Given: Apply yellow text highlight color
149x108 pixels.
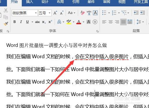Looking at the screenshot, I should point(69,22).
